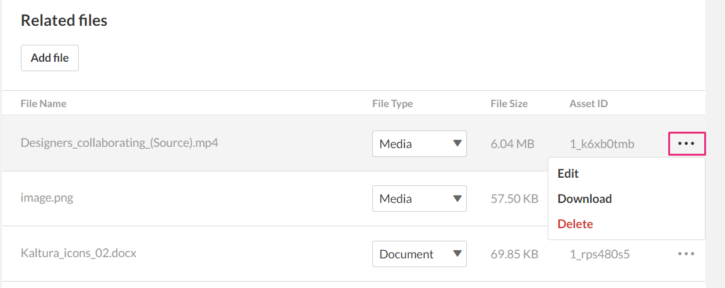Select the red Delete option
This screenshot has height=288, width=725.
575,224
